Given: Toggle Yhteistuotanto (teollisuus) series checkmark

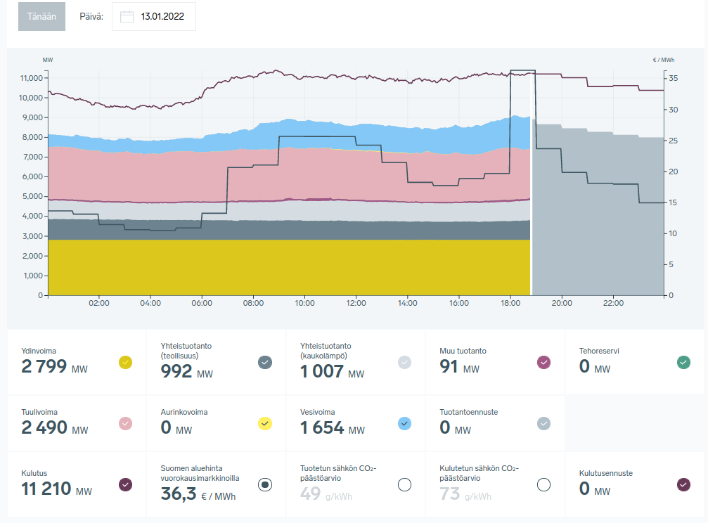Looking at the screenshot, I should 265,362.
